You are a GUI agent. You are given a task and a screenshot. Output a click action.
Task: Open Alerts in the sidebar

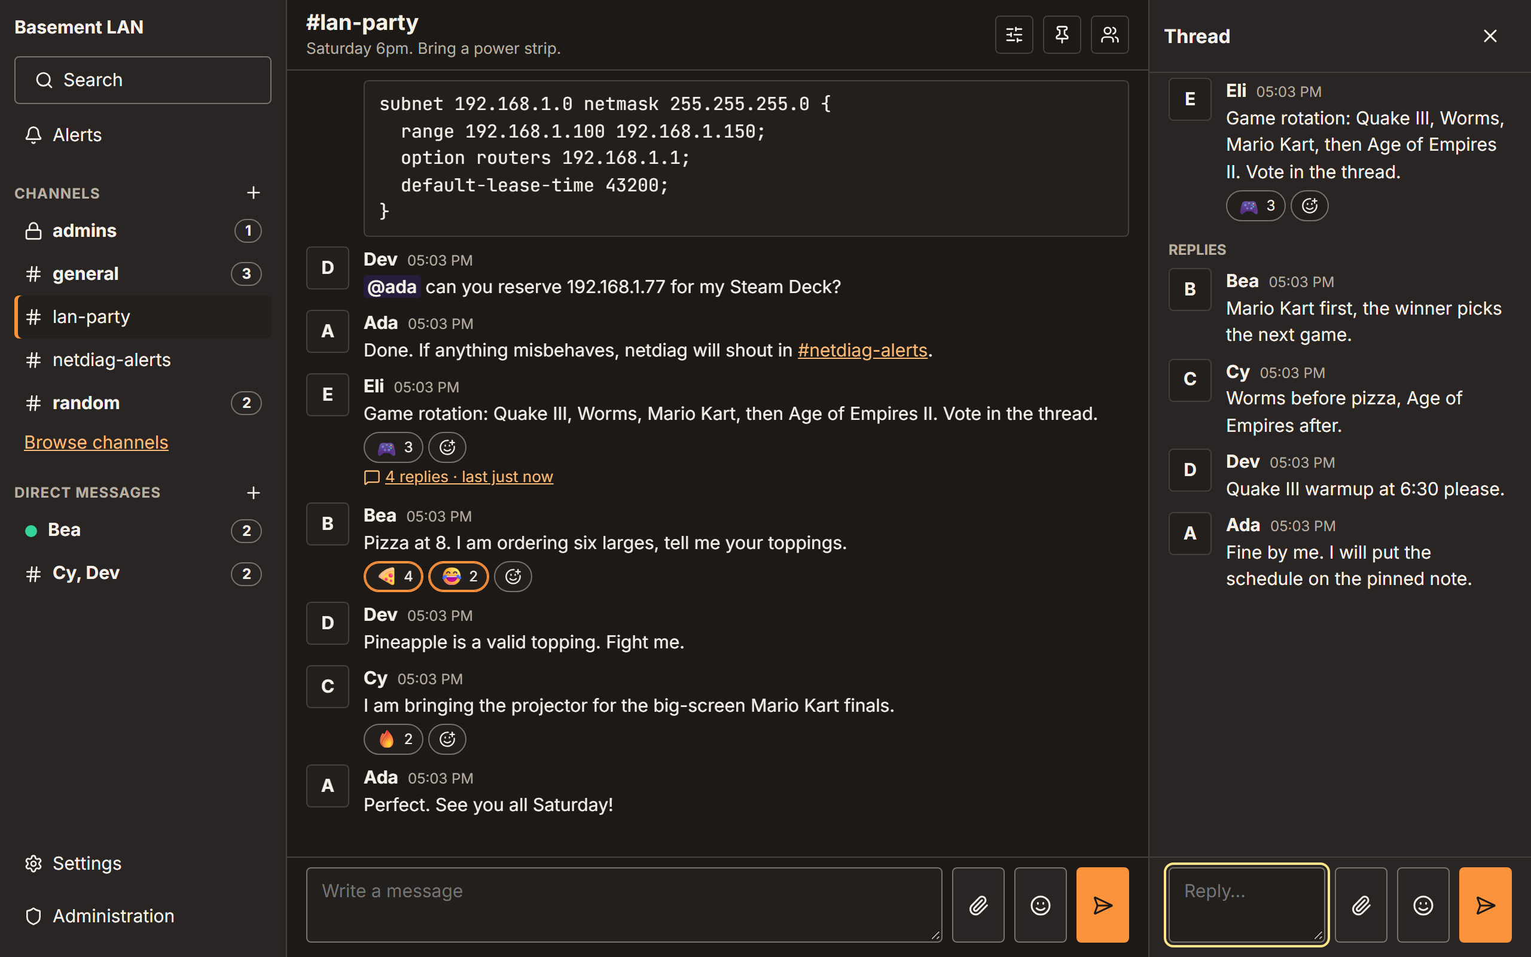(x=143, y=135)
